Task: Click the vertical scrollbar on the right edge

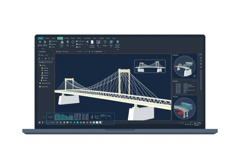Action: [x=201, y=79]
